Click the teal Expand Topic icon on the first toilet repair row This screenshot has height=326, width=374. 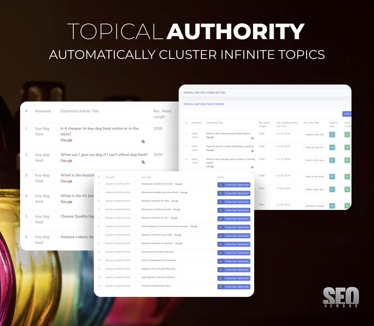332,134
